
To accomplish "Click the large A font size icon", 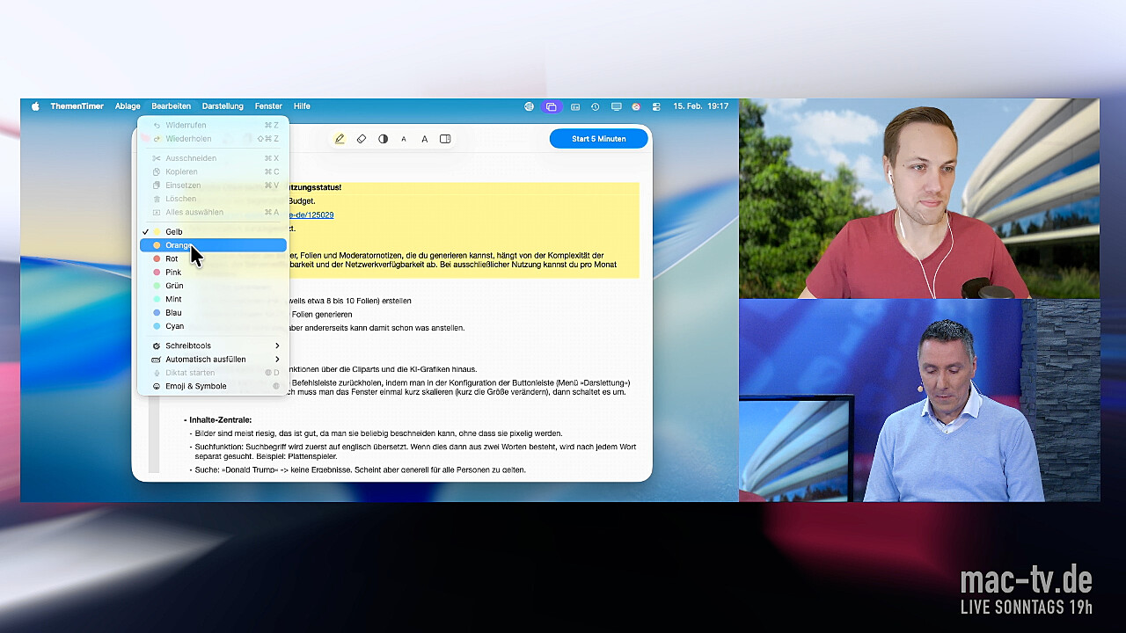I will point(424,139).
